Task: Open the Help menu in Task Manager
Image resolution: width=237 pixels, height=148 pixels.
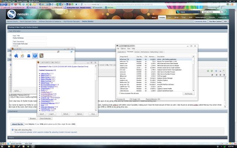Action: click(133, 48)
